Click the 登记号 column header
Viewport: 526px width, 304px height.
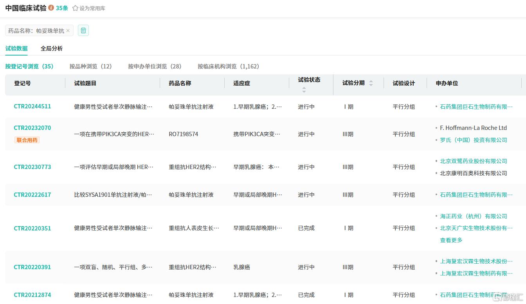click(22, 83)
